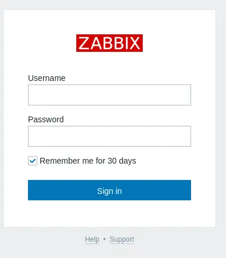This screenshot has width=226, height=258.
Task: Click the Zabbix brand image above the form
Action: (x=110, y=43)
